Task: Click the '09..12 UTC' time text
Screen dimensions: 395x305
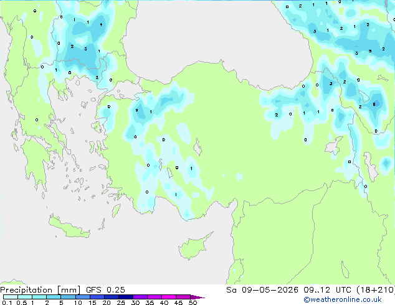Action: 327,290
